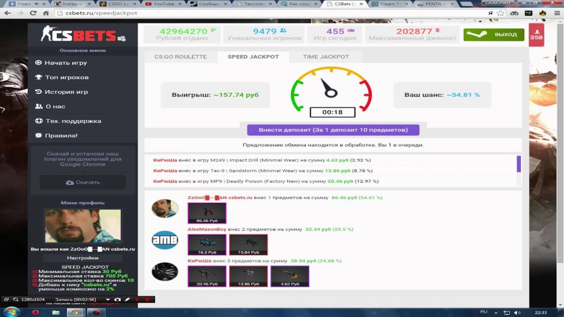This screenshot has height=317, width=564.
Task: Open the browser home page icon
Action: (x=46, y=13)
